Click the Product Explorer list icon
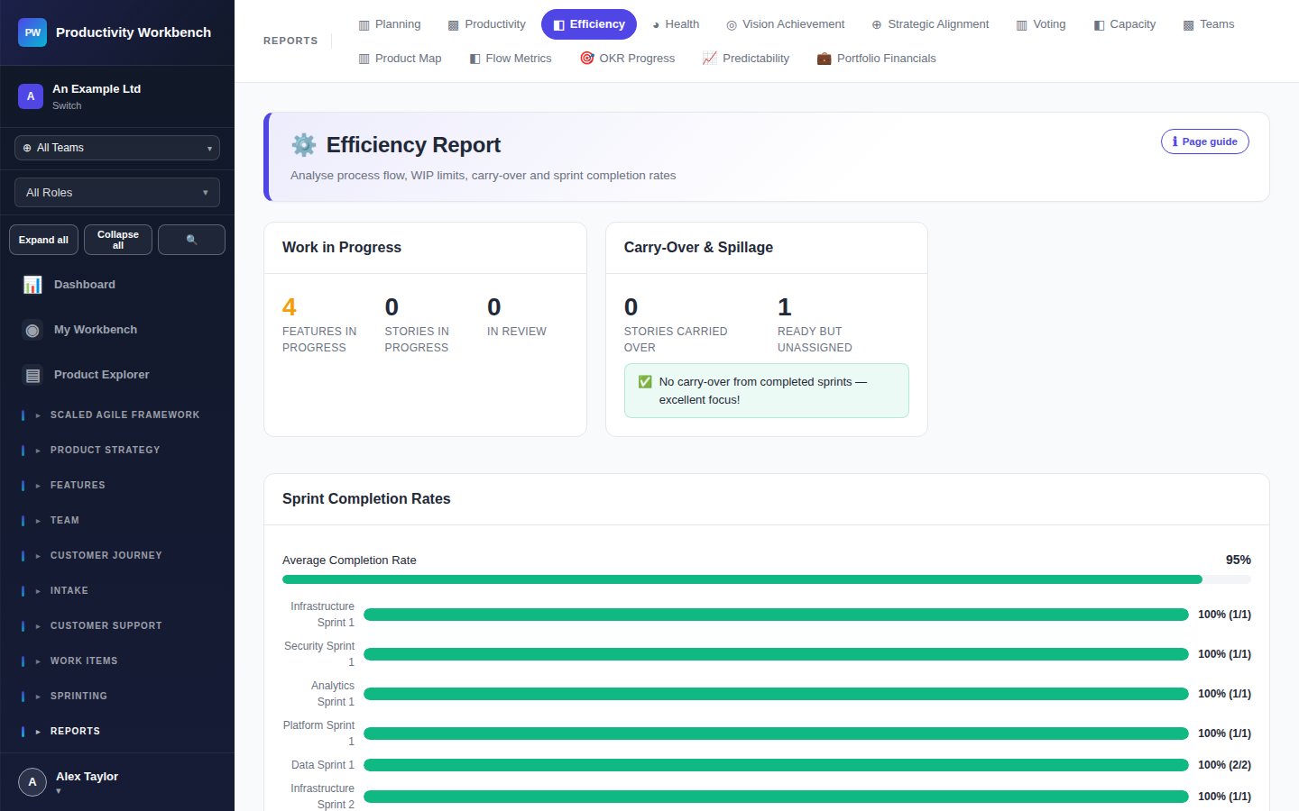 pyautogui.click(x=32, y=375)
